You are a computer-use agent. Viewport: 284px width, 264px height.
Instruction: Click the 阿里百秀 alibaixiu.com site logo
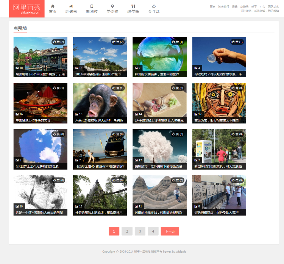tap(27, 9)
